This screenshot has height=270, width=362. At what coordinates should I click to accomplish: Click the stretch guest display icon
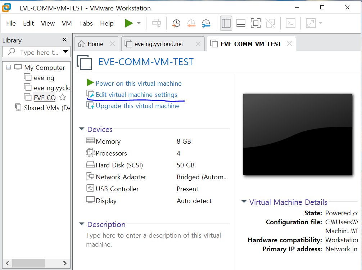(x=311, y=23)
